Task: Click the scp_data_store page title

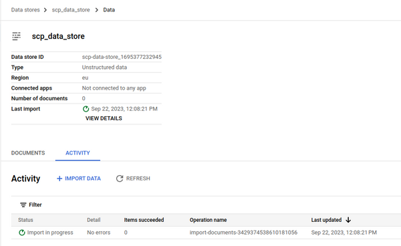Action: coord(58,36)
